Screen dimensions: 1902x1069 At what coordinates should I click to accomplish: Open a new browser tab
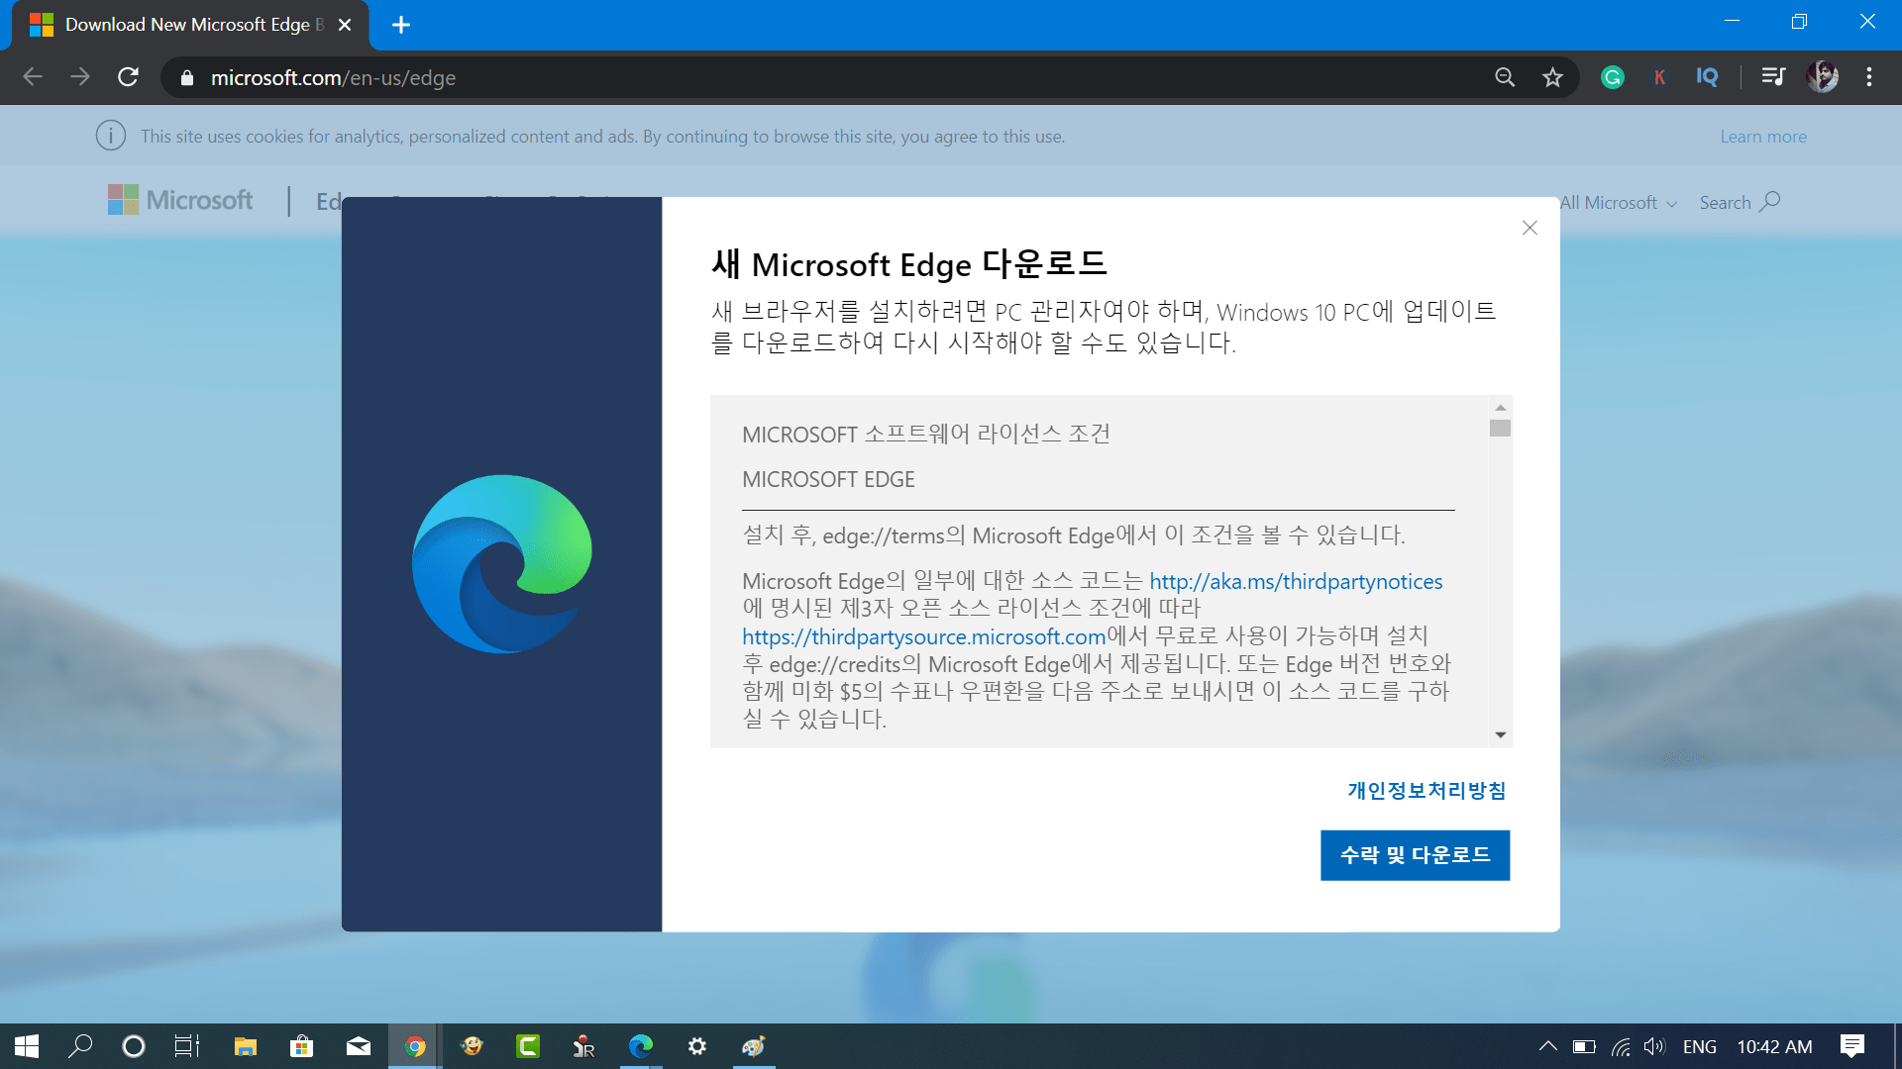pyautogui.click(x=401, y=25)
